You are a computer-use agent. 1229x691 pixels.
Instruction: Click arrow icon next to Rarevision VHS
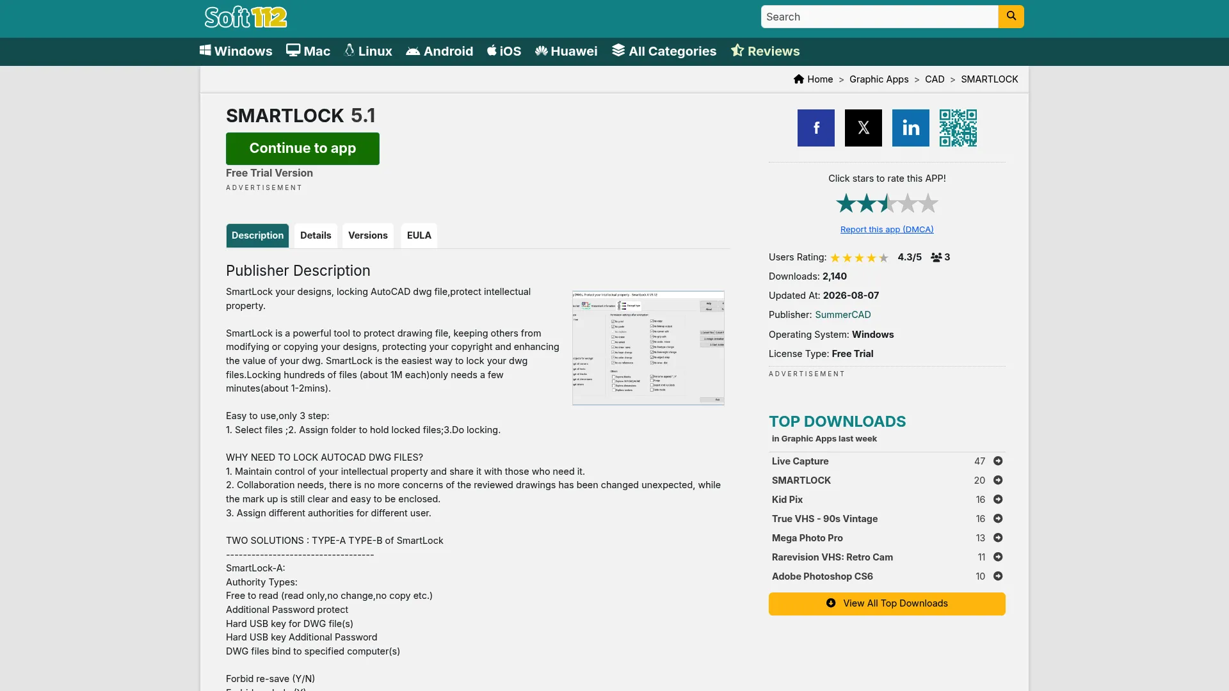pyautogui.click(x=998, y=557)
